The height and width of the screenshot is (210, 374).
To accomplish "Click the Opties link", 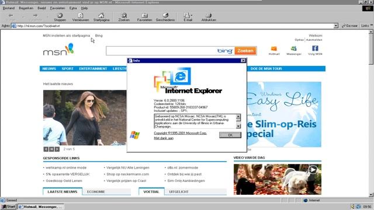I will pyautogui.click(x=299, y=40).
